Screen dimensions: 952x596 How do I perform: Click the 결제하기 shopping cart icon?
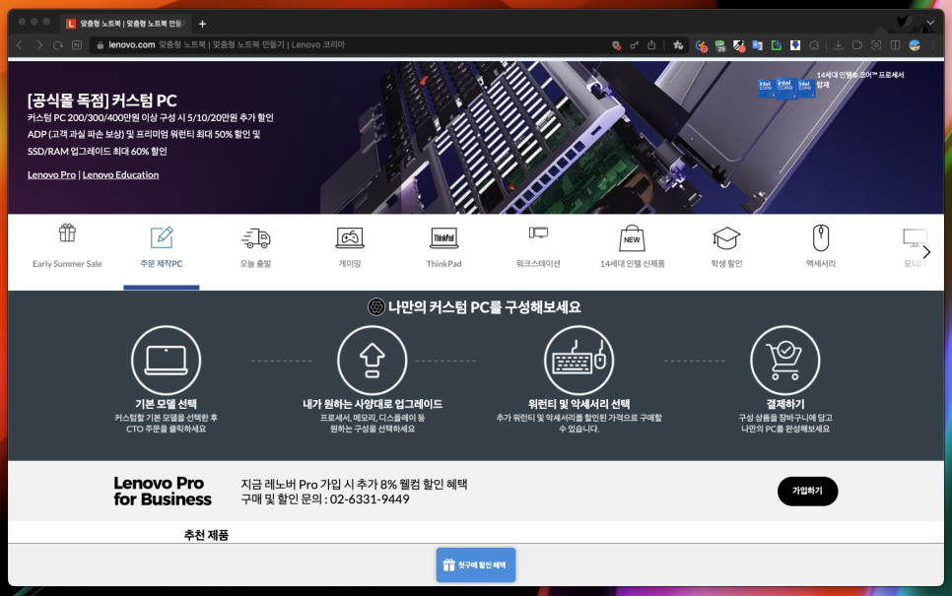(x=785, y=361)
